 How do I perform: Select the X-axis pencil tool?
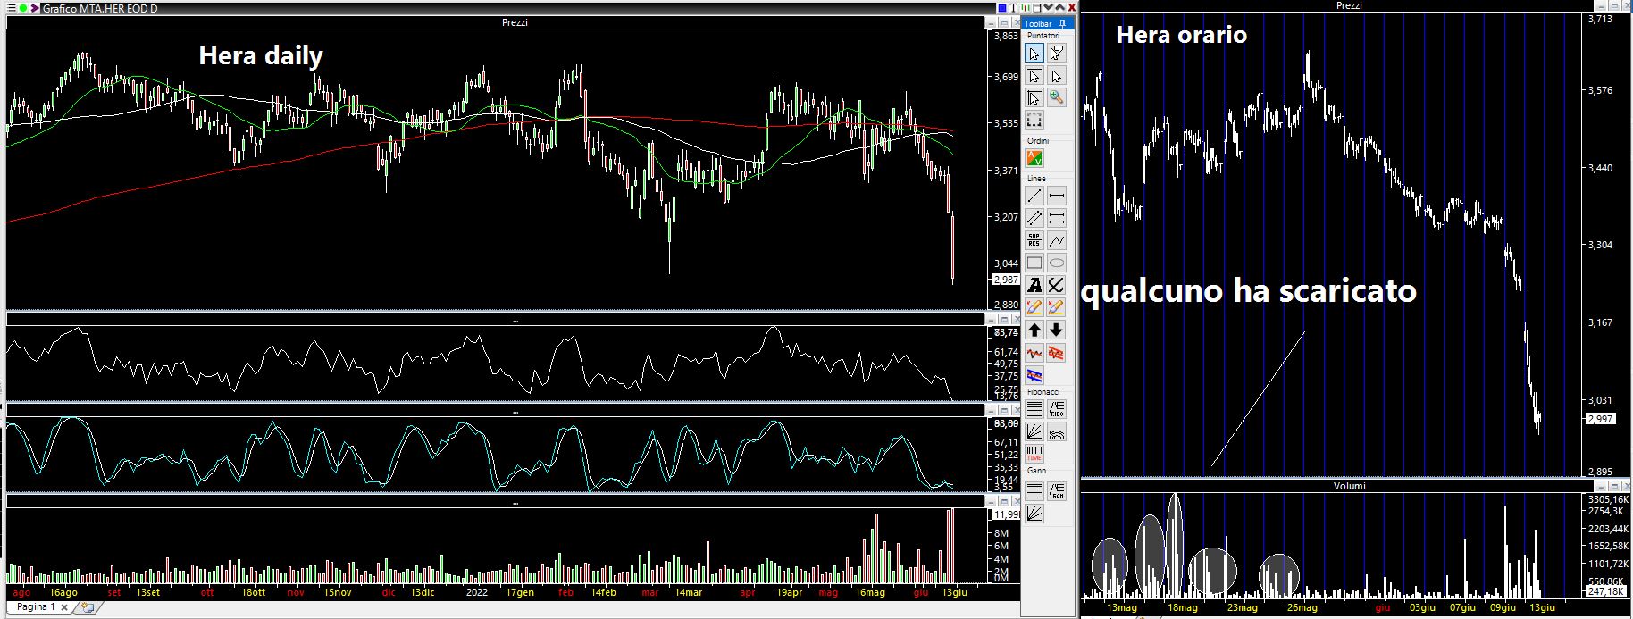coord(1056,307)
